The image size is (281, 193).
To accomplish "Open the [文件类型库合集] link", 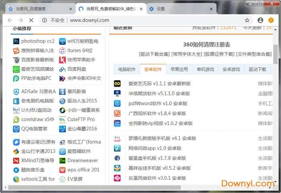I will tap(254, 54).
